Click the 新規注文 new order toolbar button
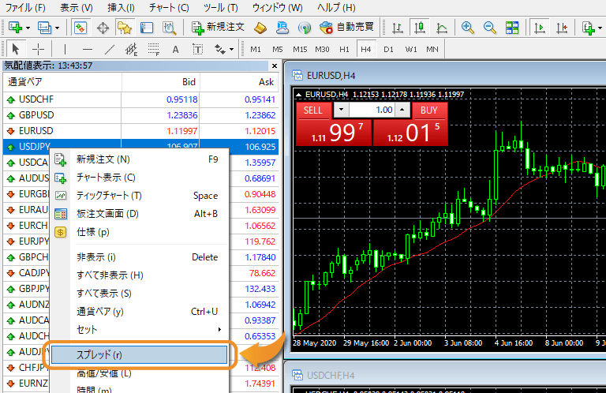Viewport: 606px width, 393px height. [x=219, y=28]
